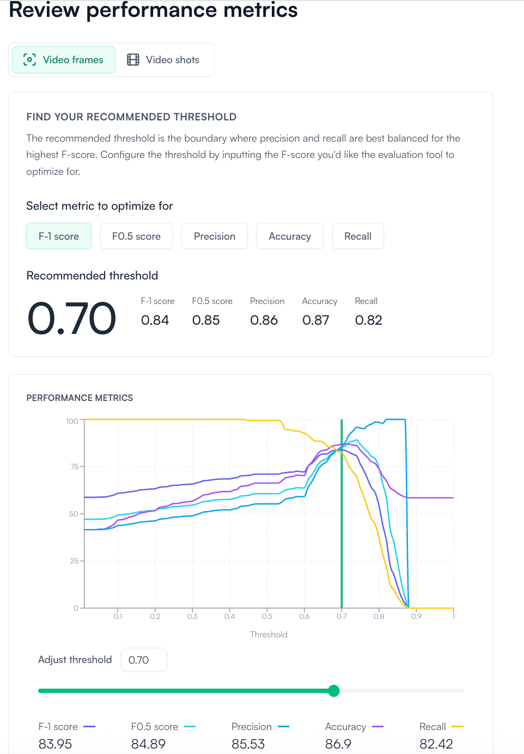Select the Video frames tab
Image resolution: width=524 pixels, height=754 pixels.
(x=64, y=60)
